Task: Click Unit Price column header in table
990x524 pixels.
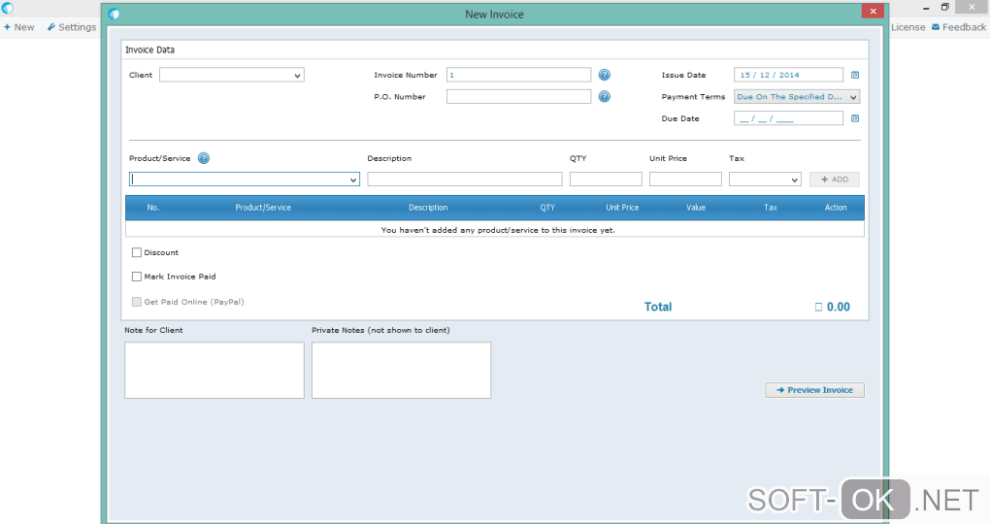Action: (x=622, y=208)
